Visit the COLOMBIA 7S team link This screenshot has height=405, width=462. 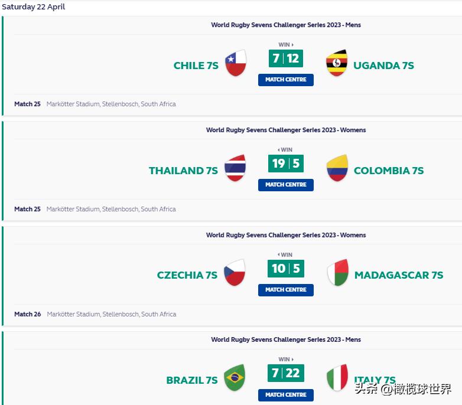pyautogui.click(x=389, y=171)
